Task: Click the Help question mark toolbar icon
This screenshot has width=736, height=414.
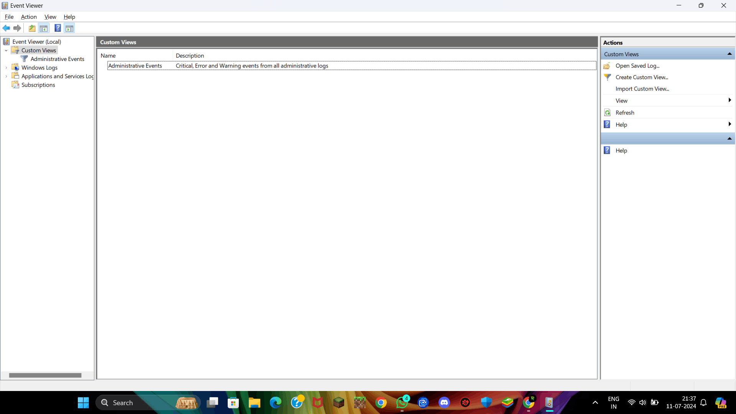Action: click(x=58, y=28)
